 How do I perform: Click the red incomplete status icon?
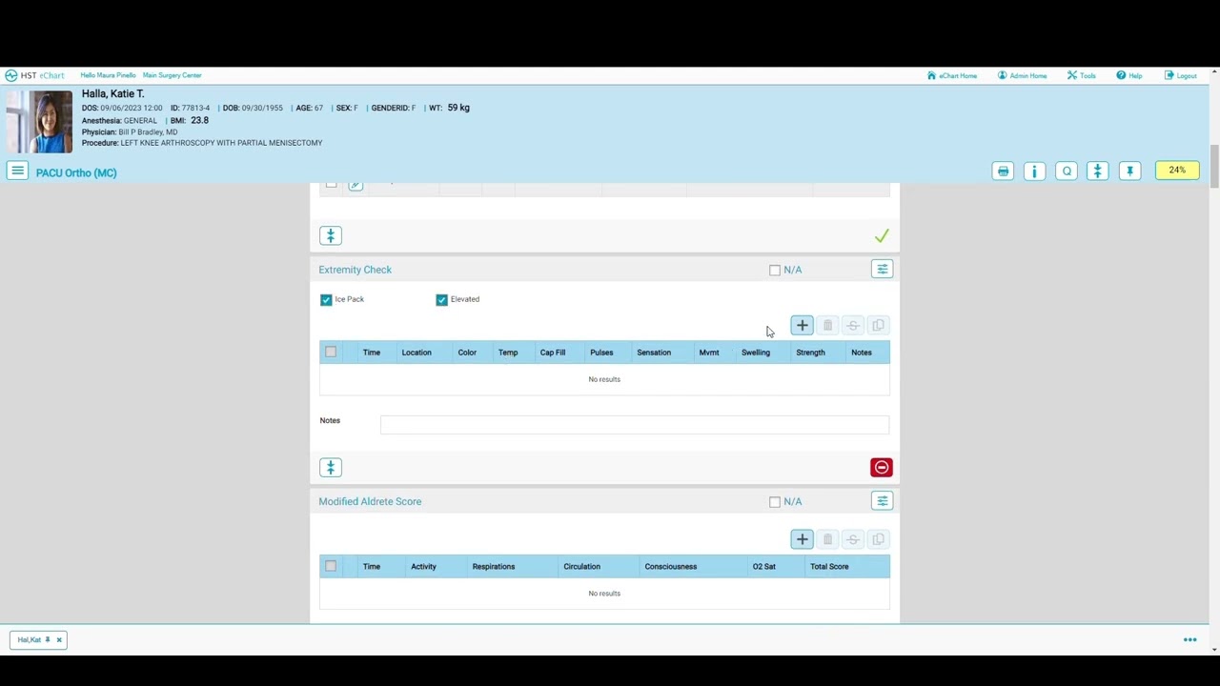pyautogui.click(x=881, y=467)
